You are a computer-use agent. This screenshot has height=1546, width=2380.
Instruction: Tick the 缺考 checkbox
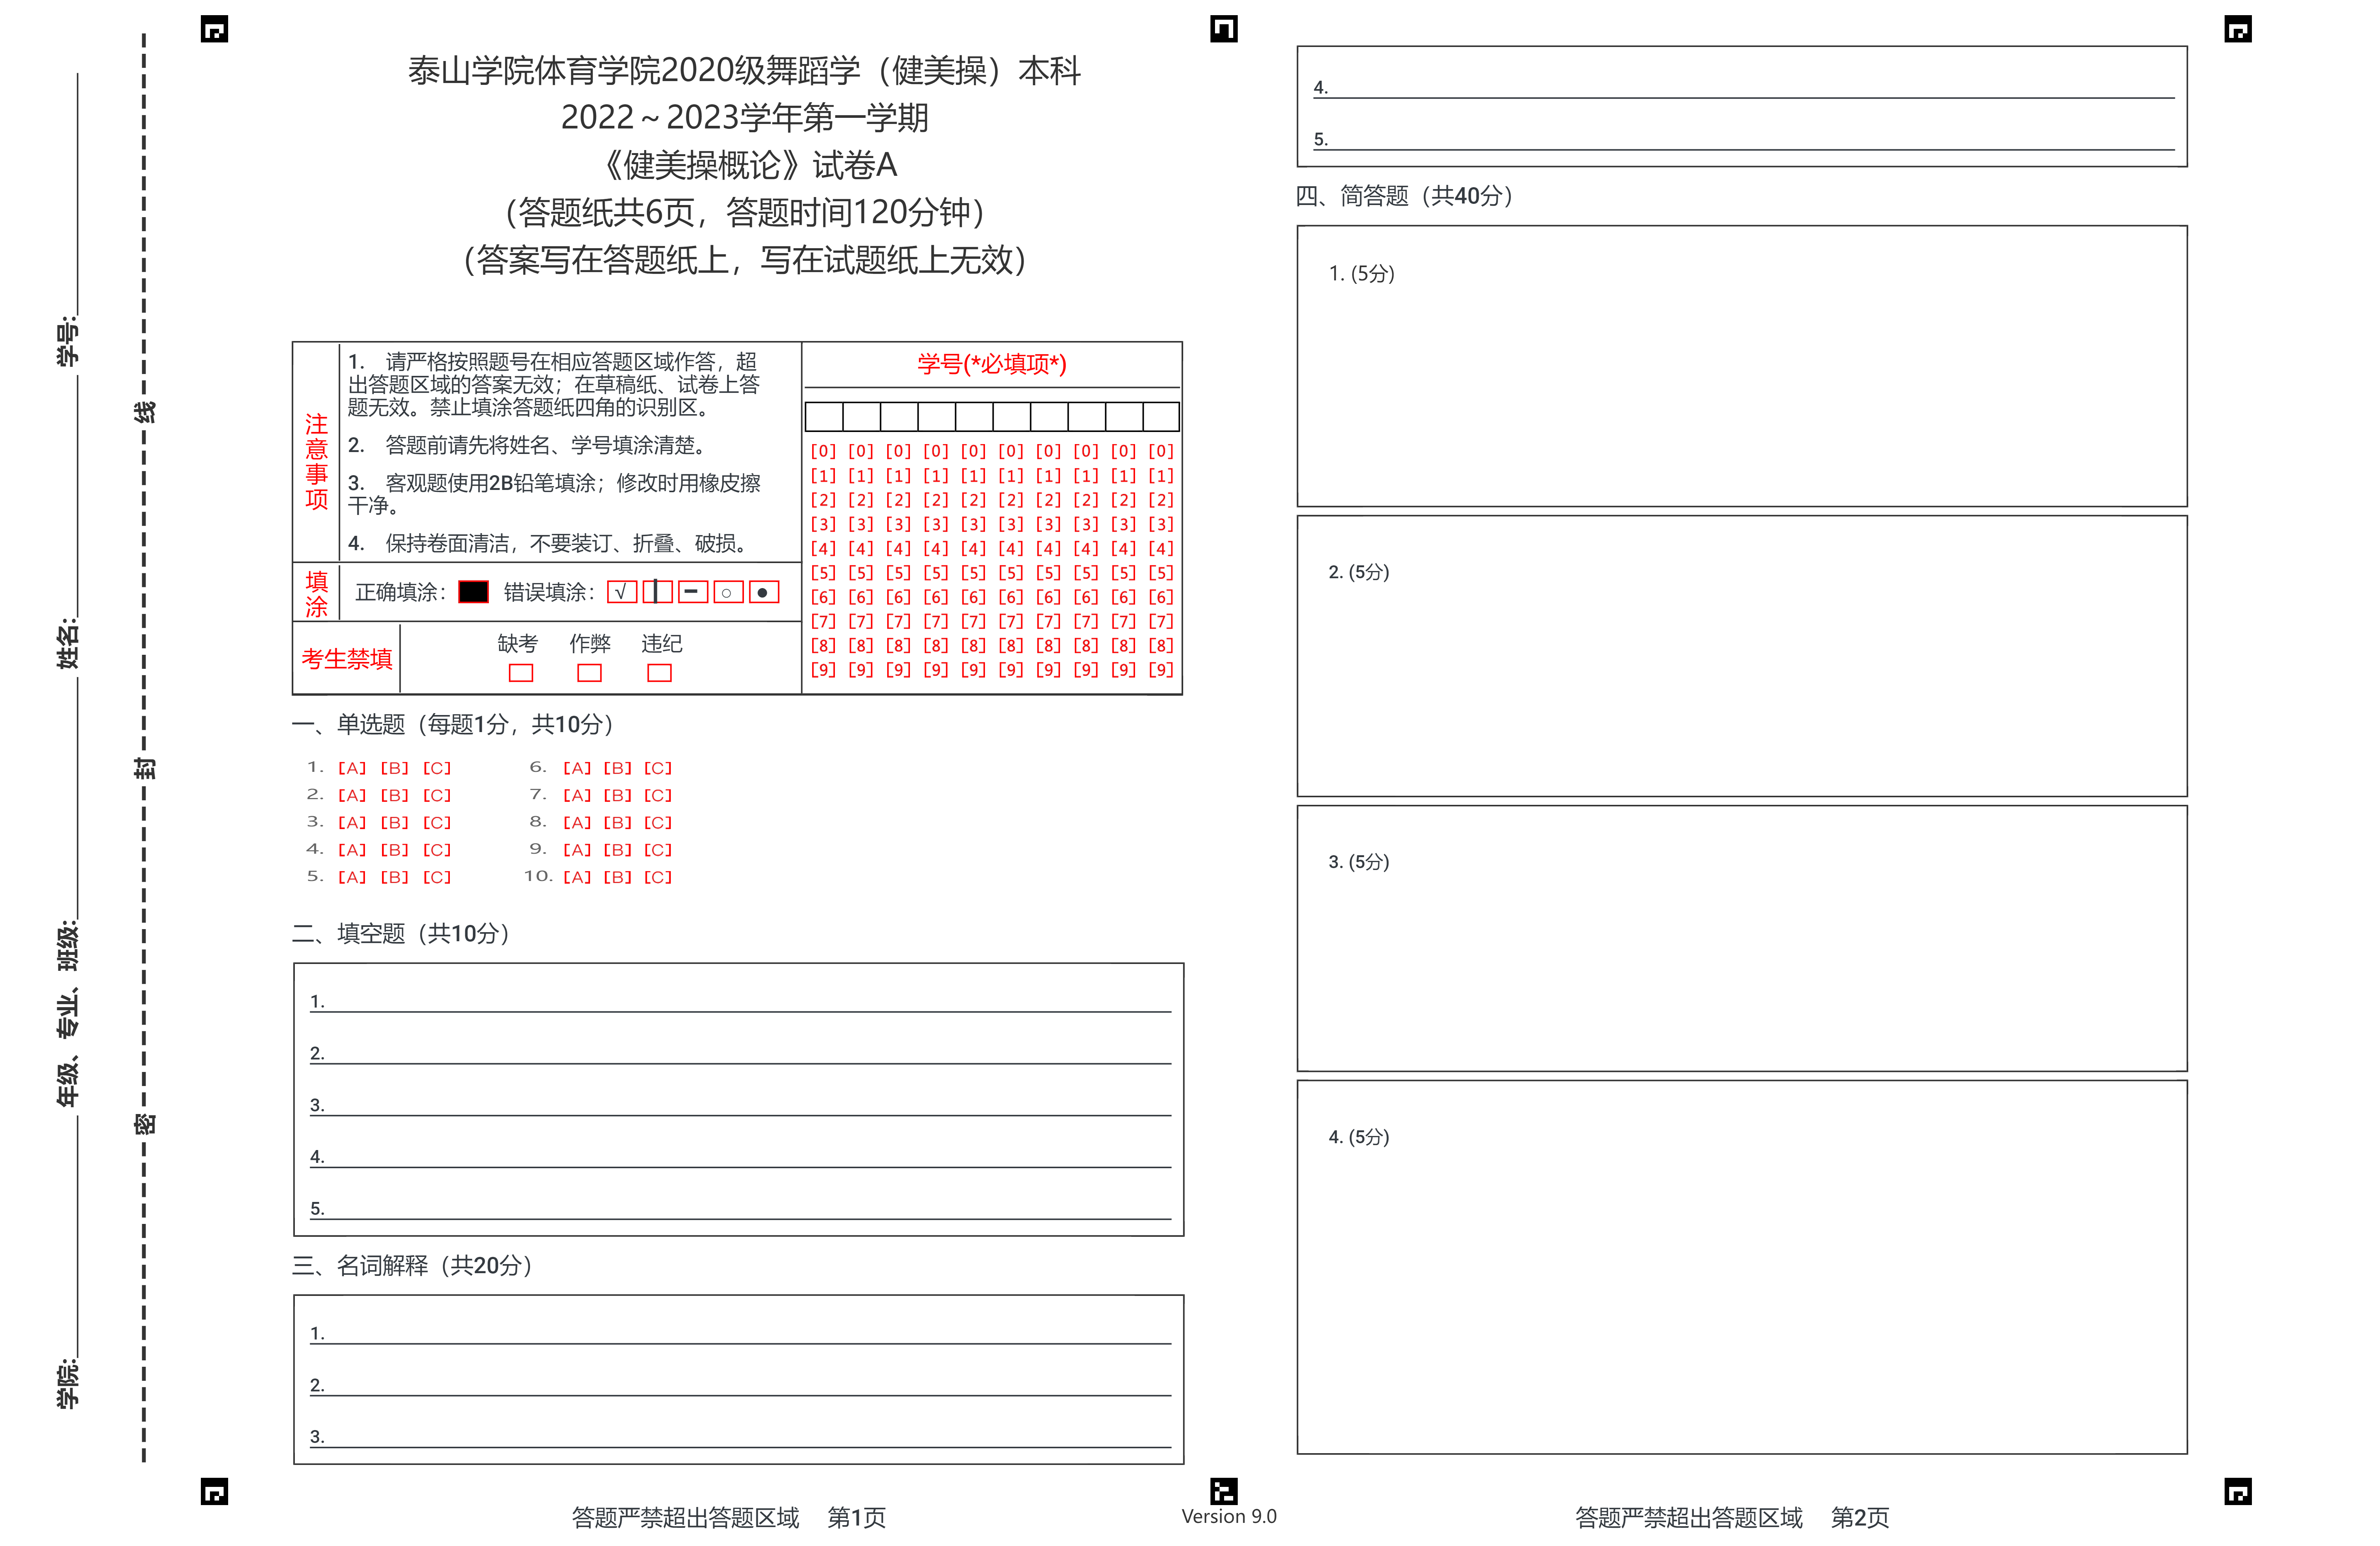(x=521, y=673)
